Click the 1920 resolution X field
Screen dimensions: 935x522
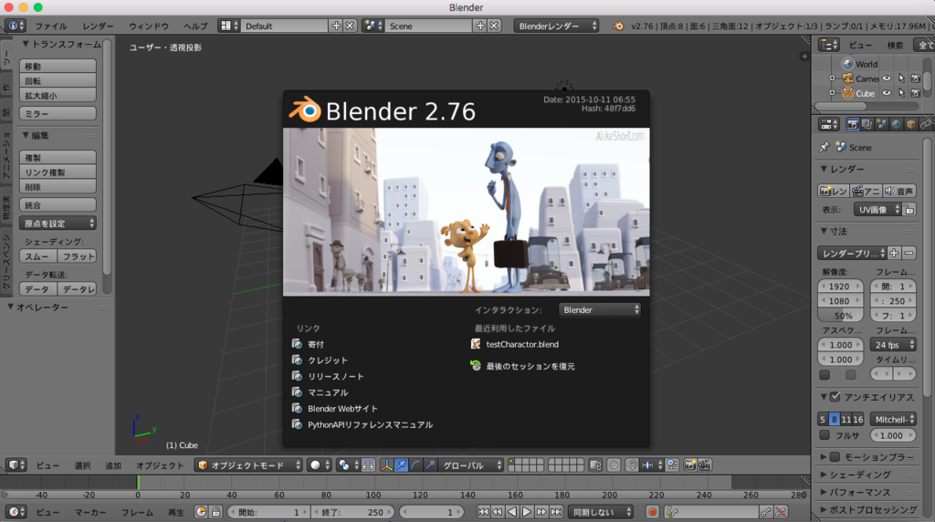click(840, 287)
